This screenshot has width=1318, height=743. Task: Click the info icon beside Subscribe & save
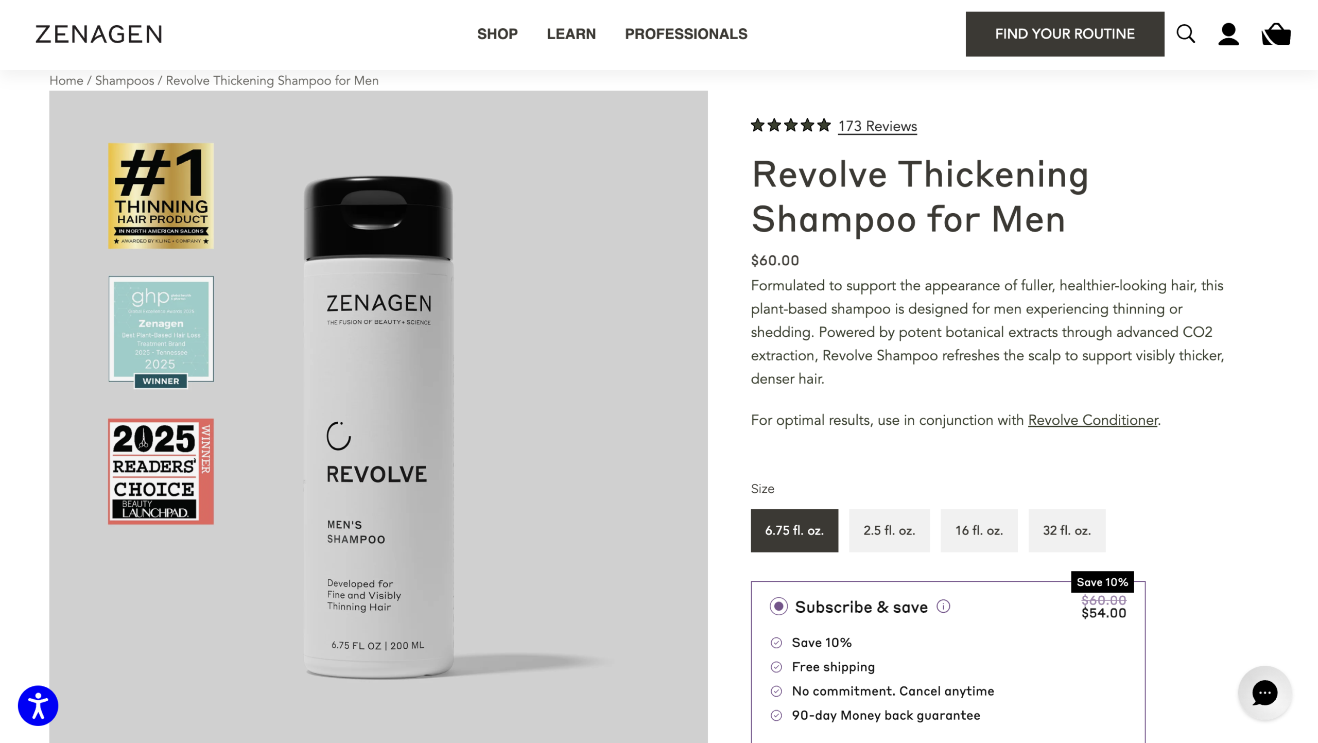tap(943, 607)
